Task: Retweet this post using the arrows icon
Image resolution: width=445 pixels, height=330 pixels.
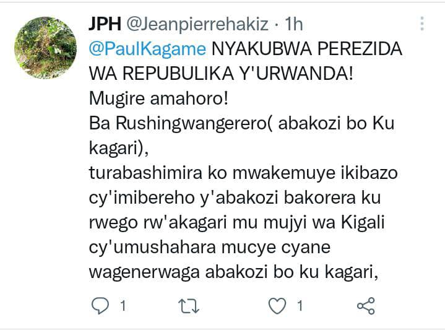Action: [x=189, y=306]
